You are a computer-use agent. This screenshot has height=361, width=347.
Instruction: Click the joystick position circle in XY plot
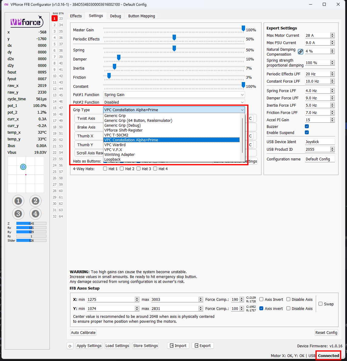(23, 167)
